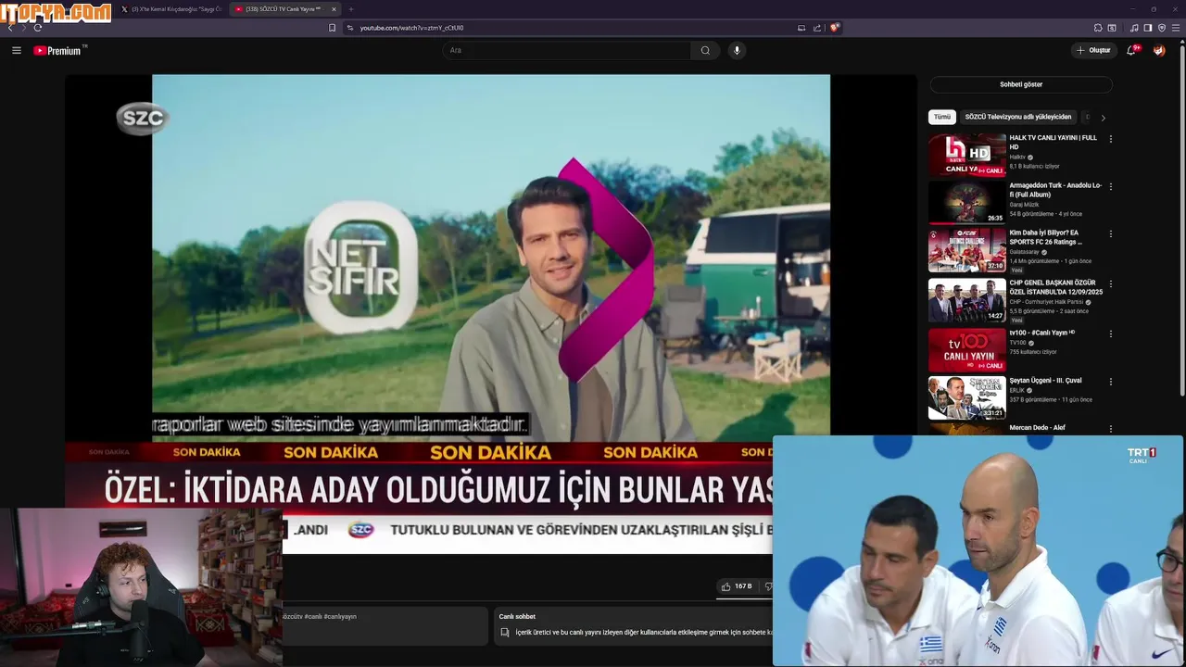This screenshot has width=1186, height=667.
Task: Reload the page with browser refresh icon
Action: [37, 28]
